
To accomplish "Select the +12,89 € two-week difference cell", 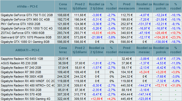I will click(96, 99).
